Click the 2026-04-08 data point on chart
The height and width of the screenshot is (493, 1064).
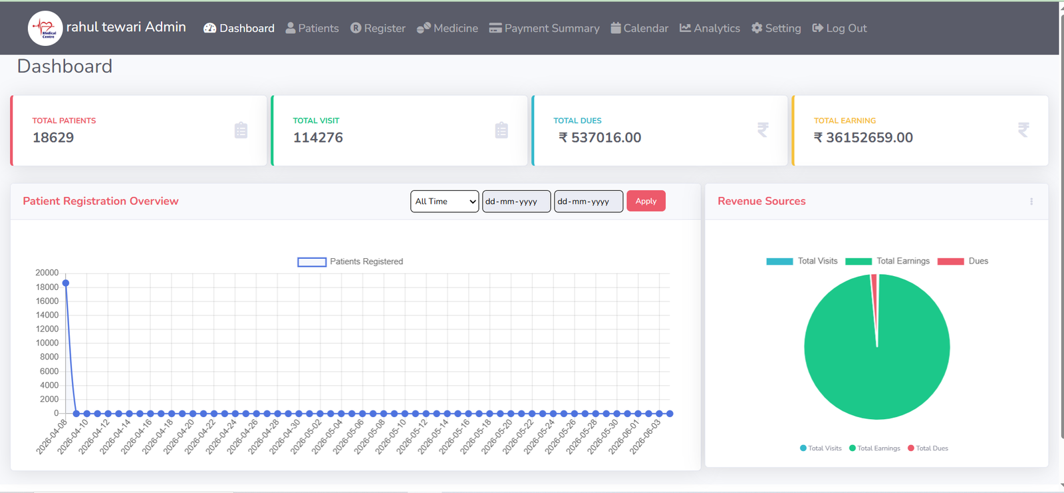click(x=66, y=283)
